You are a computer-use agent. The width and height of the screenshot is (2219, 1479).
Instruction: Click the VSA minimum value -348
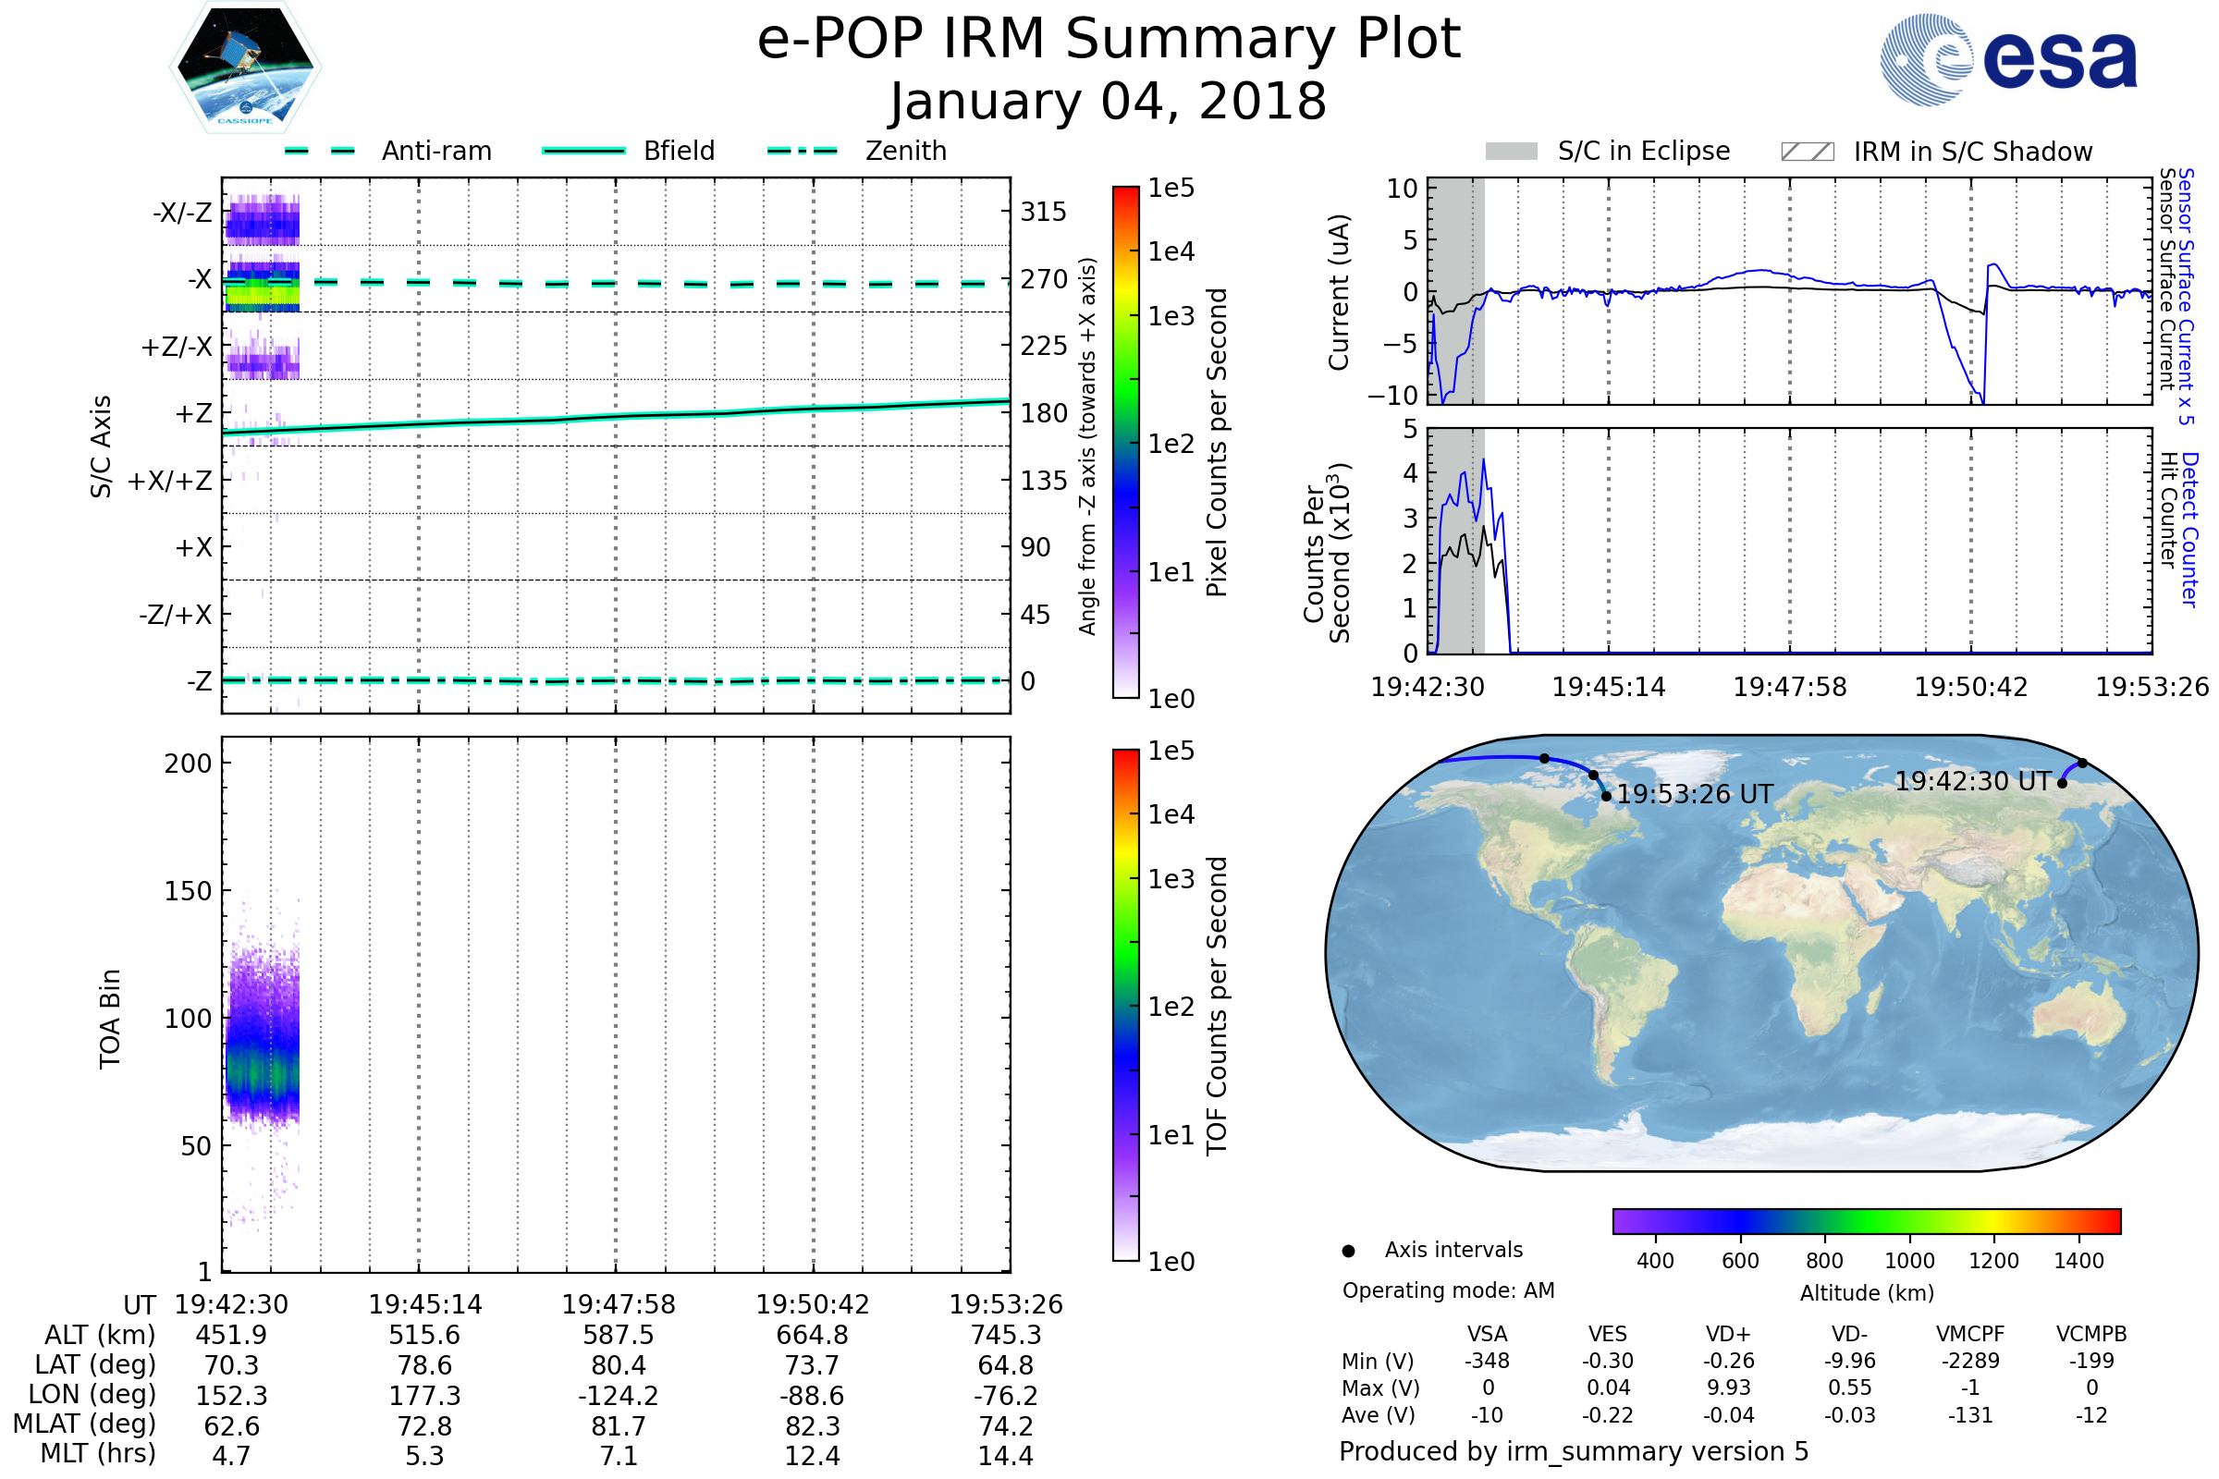[x=1487, y=1361]
